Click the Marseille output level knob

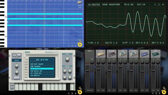pyautogui.click(x=67, y=59)
